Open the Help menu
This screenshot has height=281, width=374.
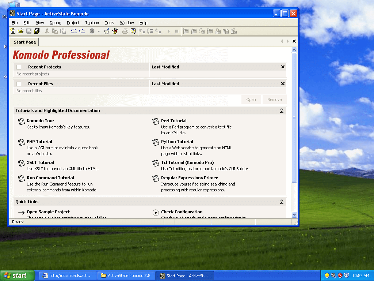tap(143, 23)
